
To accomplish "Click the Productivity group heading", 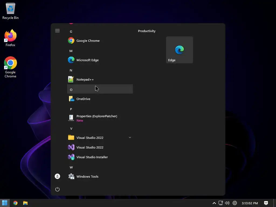I will click(147, 31).
